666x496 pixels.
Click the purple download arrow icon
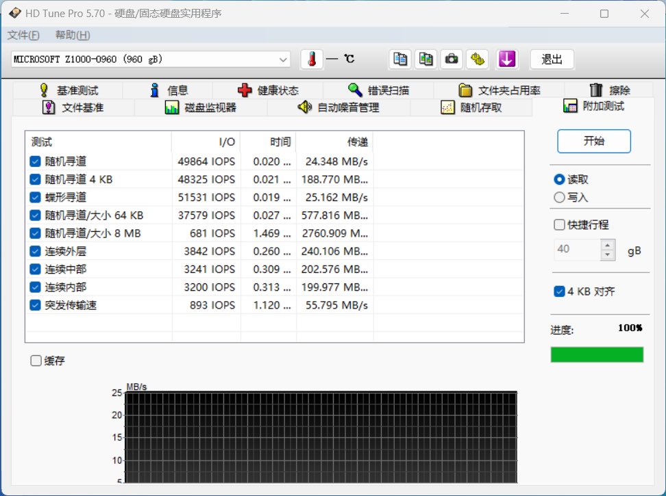coord(507,60)
